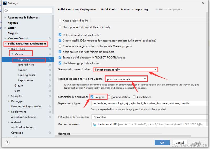210x149 pixels.
Task: Click the project-level icon beside Compiler
Action: pyautogui.click(x=50, y=96)
